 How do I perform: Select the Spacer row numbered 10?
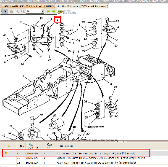coord(84,158)
